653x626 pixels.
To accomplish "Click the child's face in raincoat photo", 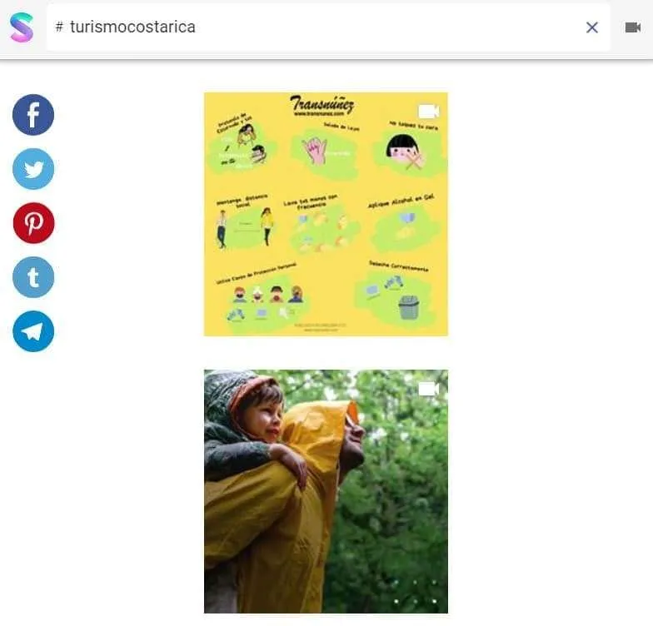I will click(x=264, y=415).
